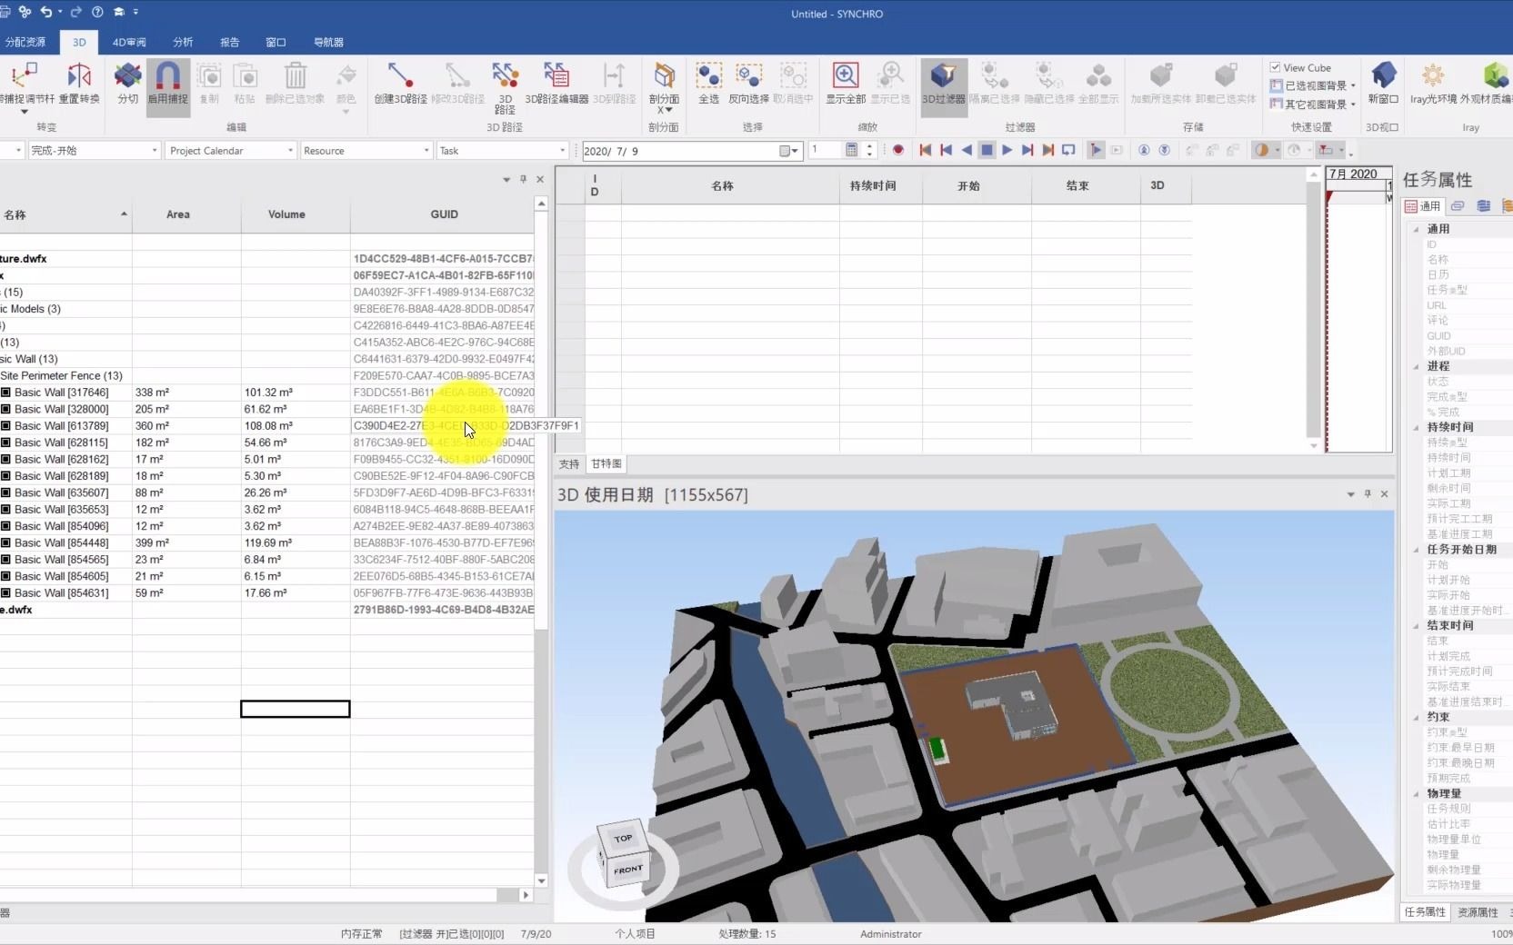
Task: Click the red record animation button
Action: (898, 150)
